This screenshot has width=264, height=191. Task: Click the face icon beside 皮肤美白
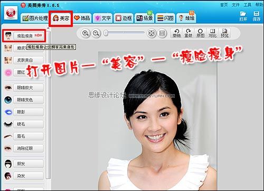[x=8, y=60]
